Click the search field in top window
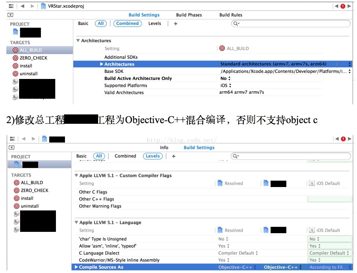 pos(291,24)
